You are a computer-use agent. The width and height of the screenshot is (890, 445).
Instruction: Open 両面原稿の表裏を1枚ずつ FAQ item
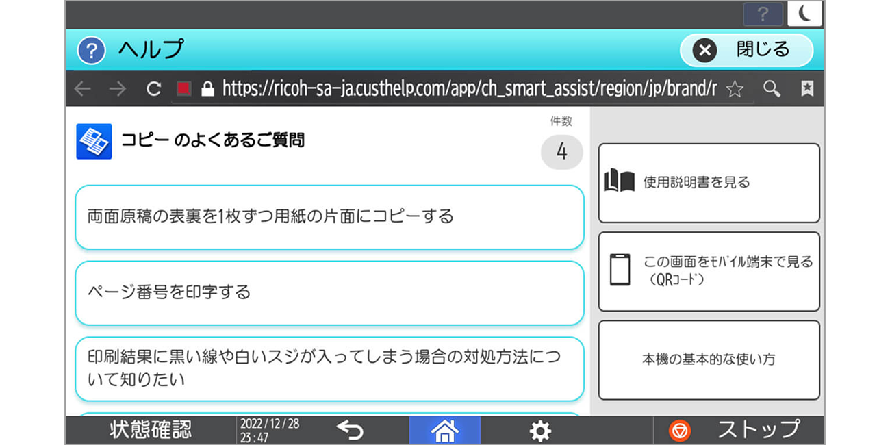pos(329,217)
